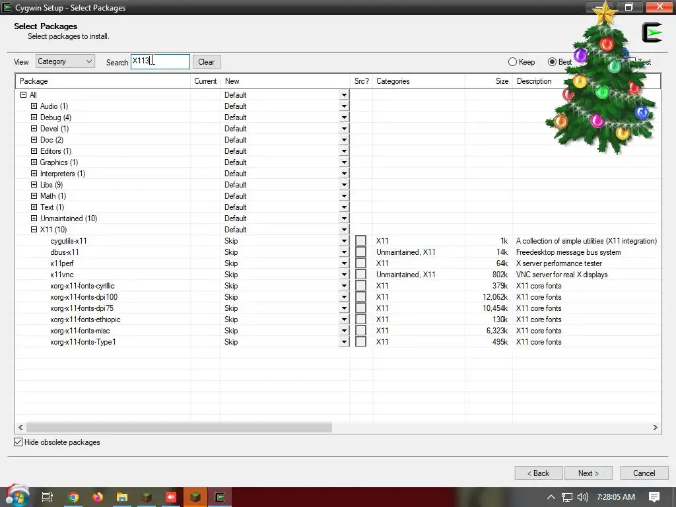The image size is (676, 507).
Task: Open the network status tray icon
Action: tap(567, 497)
